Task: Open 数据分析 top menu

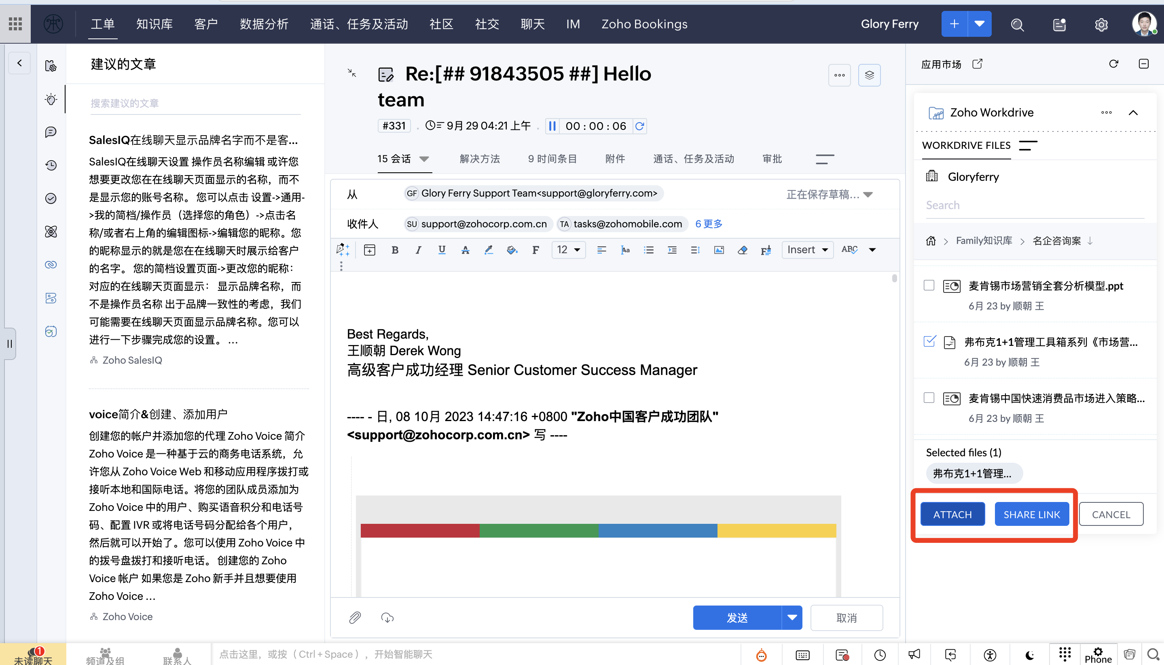Action: (x=264, y=24)
